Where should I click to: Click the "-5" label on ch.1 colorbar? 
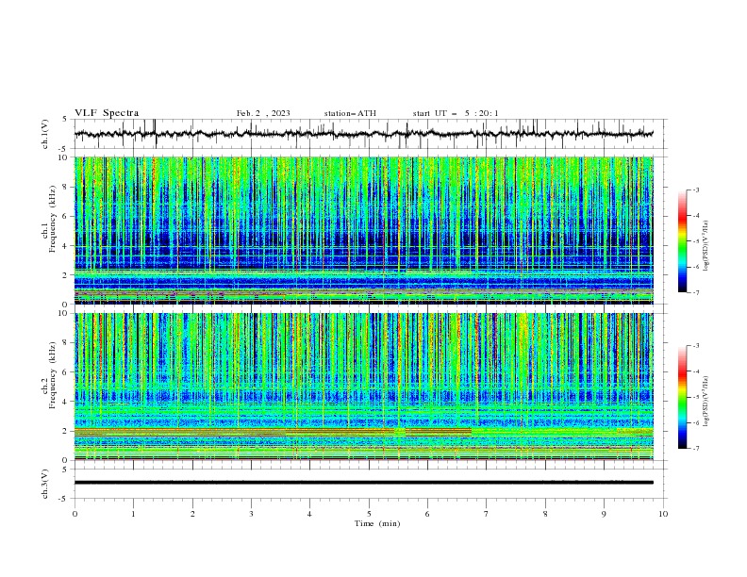coord(696,241)
